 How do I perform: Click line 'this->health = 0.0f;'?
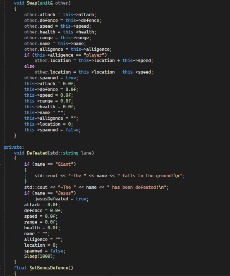[x=50, y=107]
